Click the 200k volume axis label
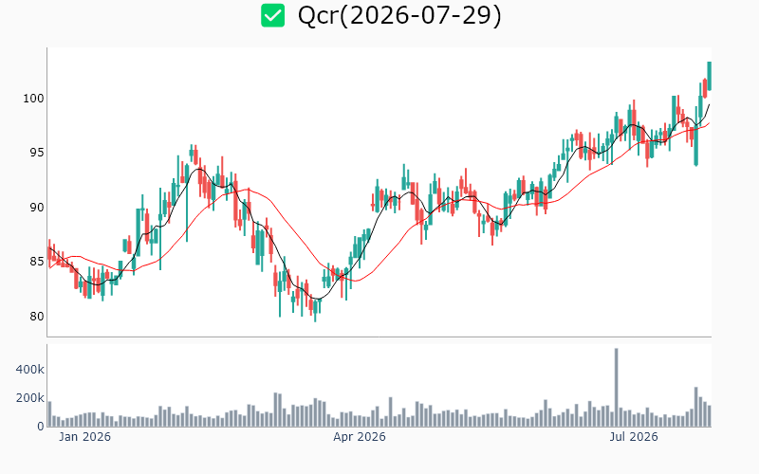The height and width of the screenshot is (474, 759). (29, 398)
